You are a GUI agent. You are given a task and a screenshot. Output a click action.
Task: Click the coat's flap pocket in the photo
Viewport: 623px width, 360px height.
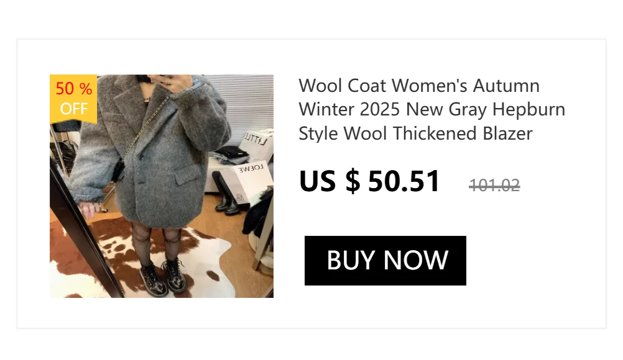point(187,174)
